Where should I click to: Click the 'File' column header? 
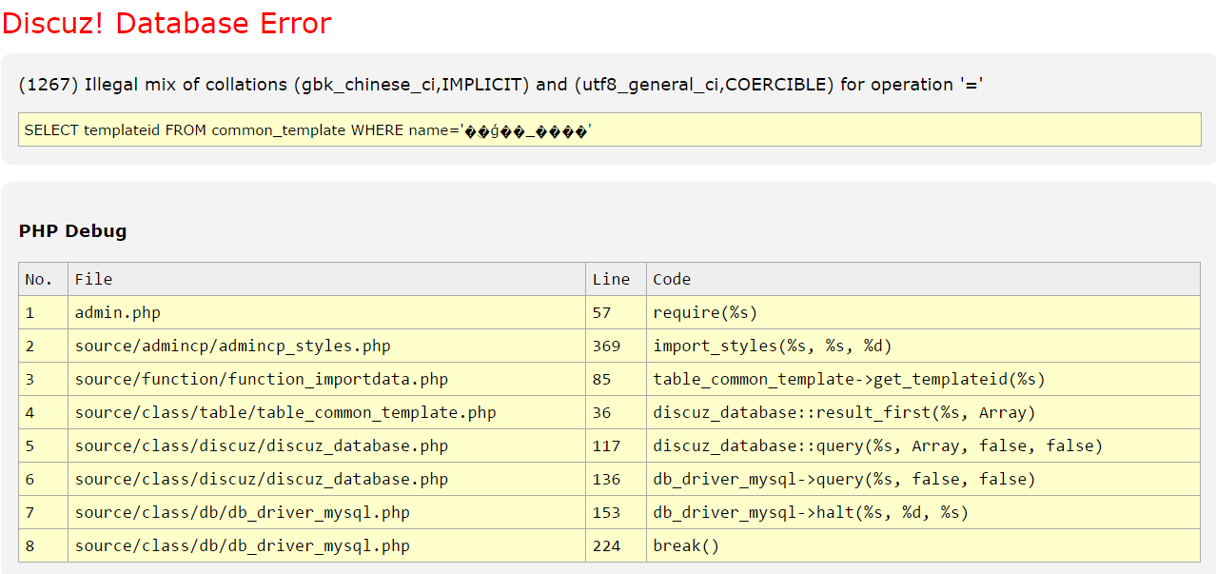pos(326,279)
